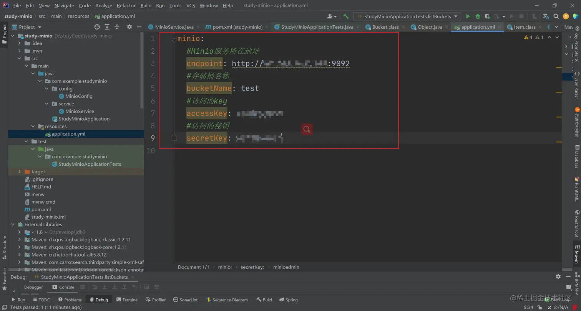This screenshot has width=581, height=311.
Task: Expand the .idea folder
Action: click(x=20, y=43)
